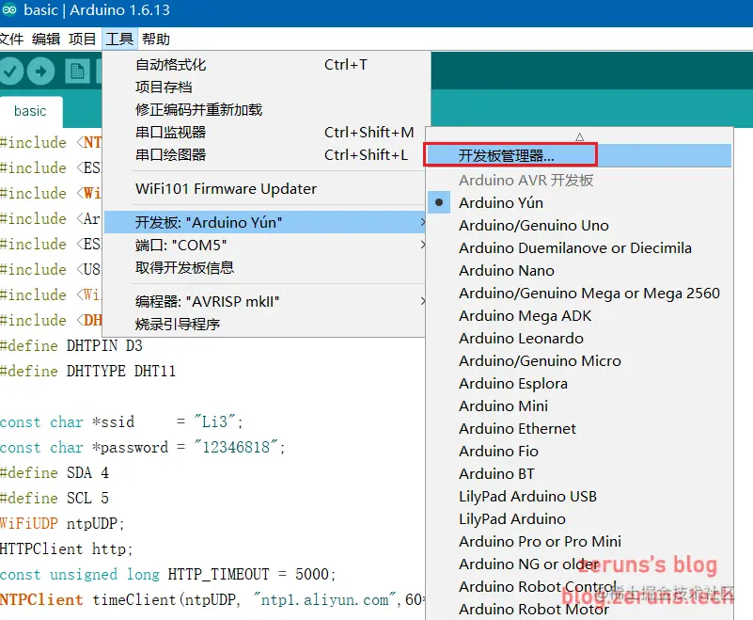Select the plain LilyPad Arduino board
Image resolution: width=753 pixels, height=620 pixels.
point(579,519)
